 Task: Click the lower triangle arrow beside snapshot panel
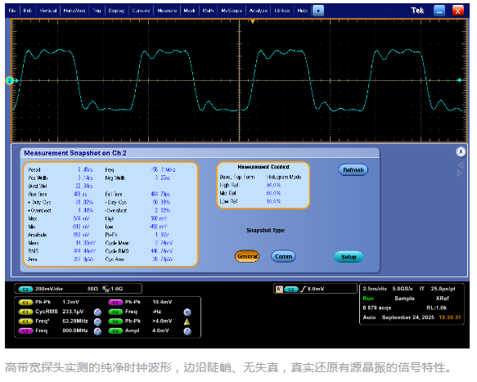(x=461, y=173)
